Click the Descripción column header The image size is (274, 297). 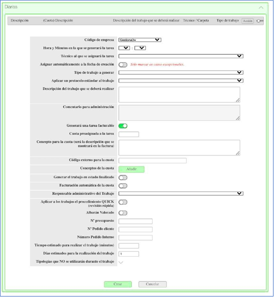point(19,20)
